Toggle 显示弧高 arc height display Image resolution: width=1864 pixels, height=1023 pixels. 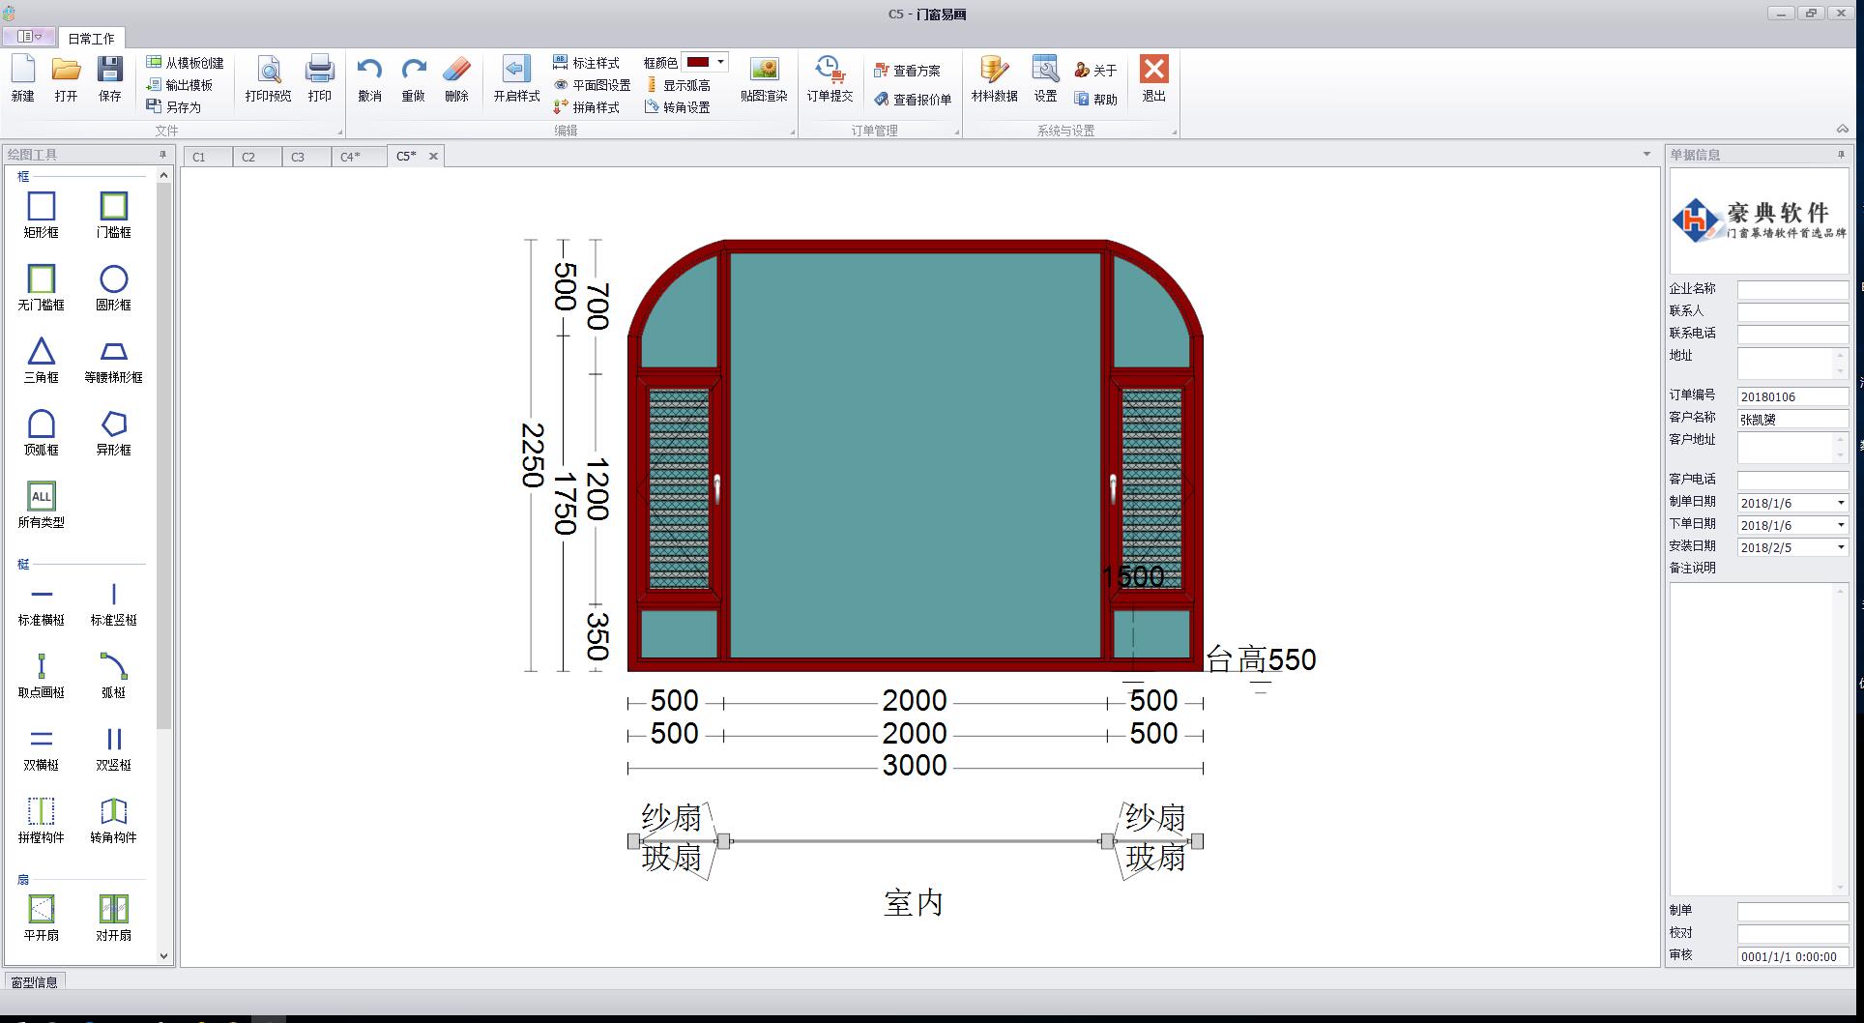tap(678, 85)
